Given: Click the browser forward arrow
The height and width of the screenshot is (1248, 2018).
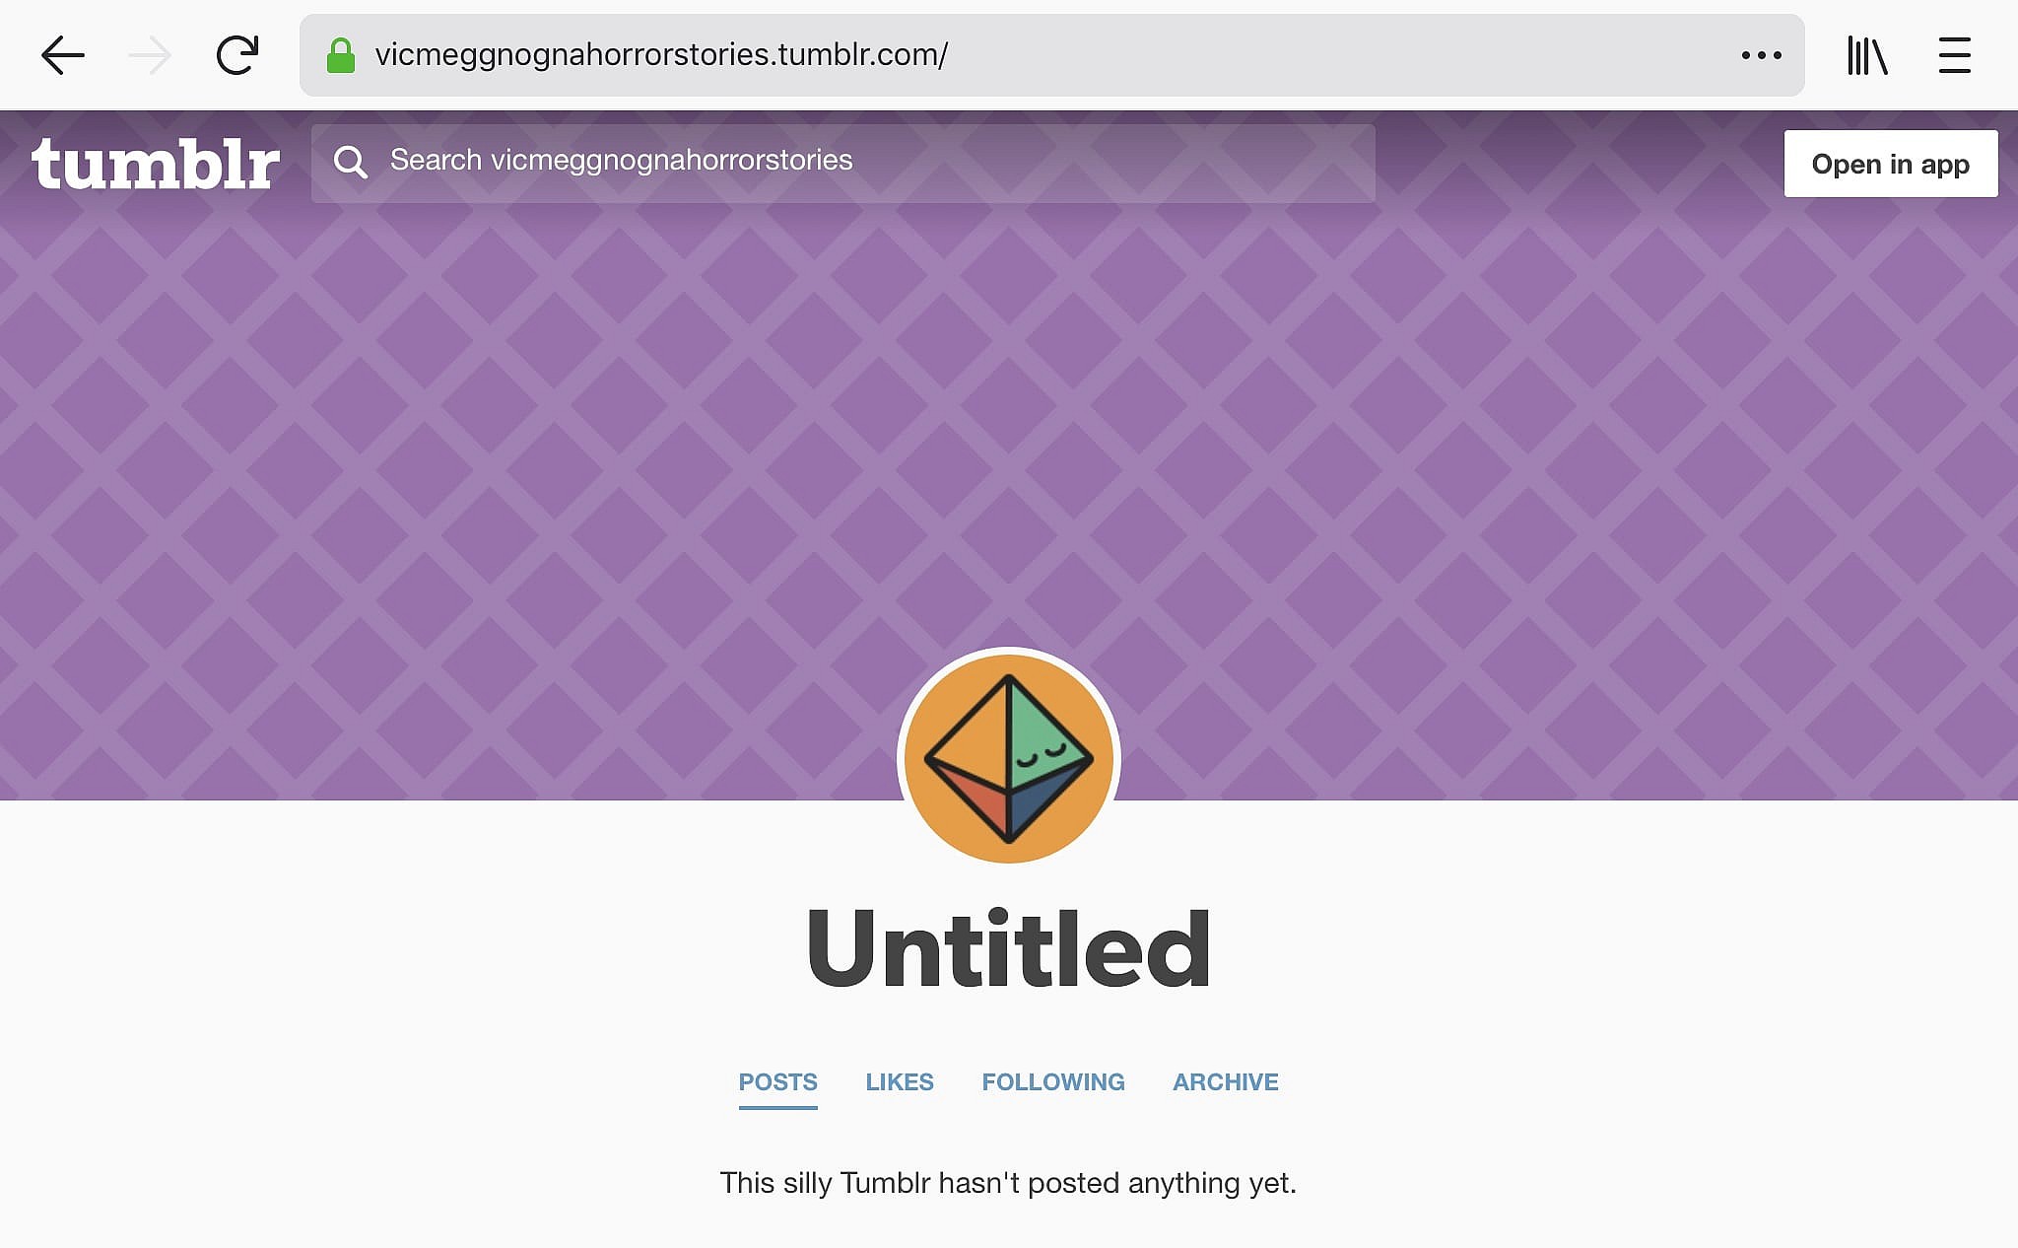Looking at the screenshot, I should (x=150, y=55).
